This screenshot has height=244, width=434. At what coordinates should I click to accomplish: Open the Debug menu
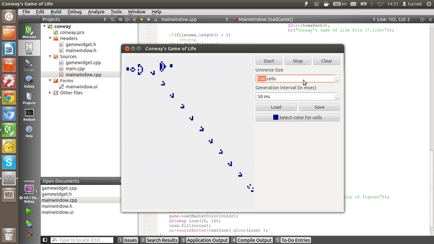[x=74, y=11]
